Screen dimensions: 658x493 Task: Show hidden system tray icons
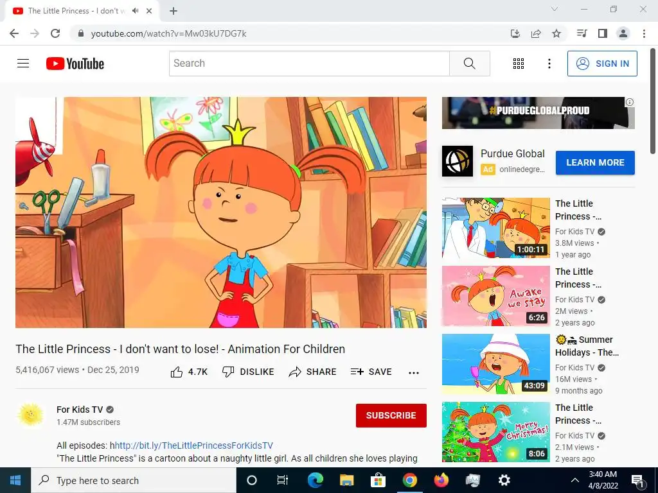(575, 480)
